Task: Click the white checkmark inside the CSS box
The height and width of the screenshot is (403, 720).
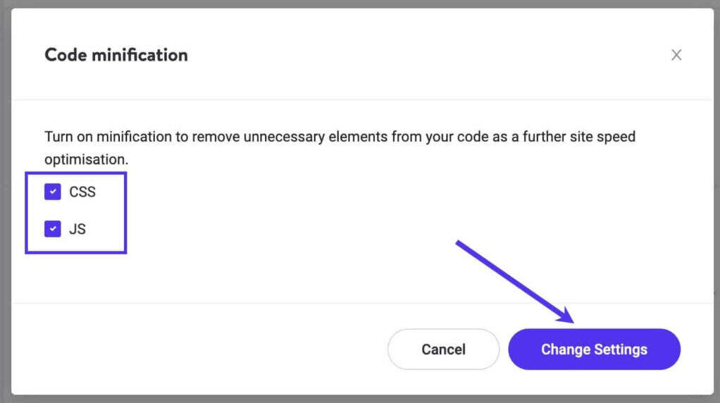Action: coord(53,192)
